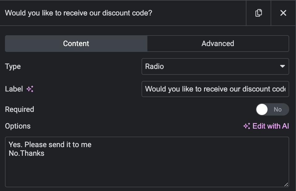Click the "No" text on Required switch
Screen dimensions: 296x191
(278, 109)
